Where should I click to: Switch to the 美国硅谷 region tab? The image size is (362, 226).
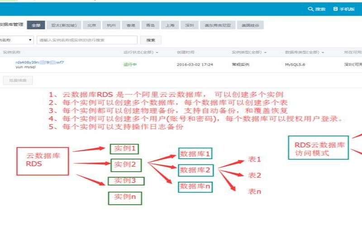pyautogui.click(x=250, y=25)
